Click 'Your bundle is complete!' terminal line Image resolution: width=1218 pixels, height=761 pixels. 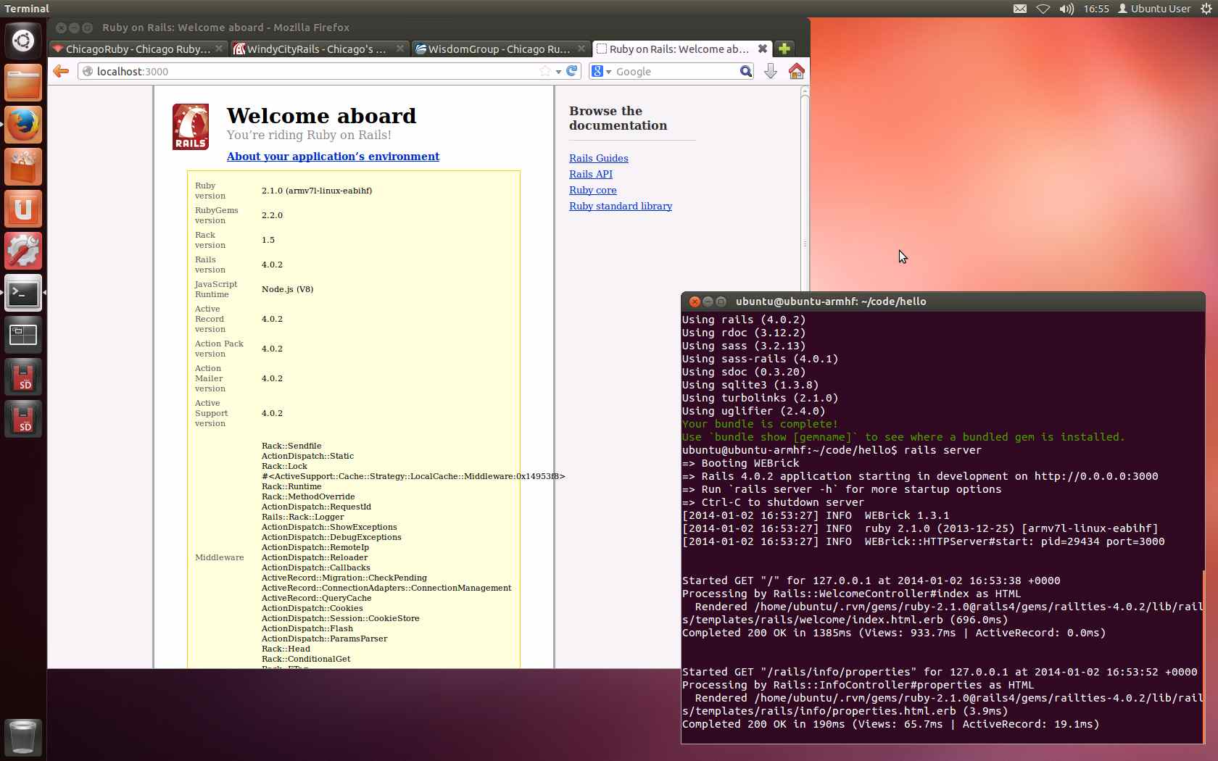tap(760, 424)
